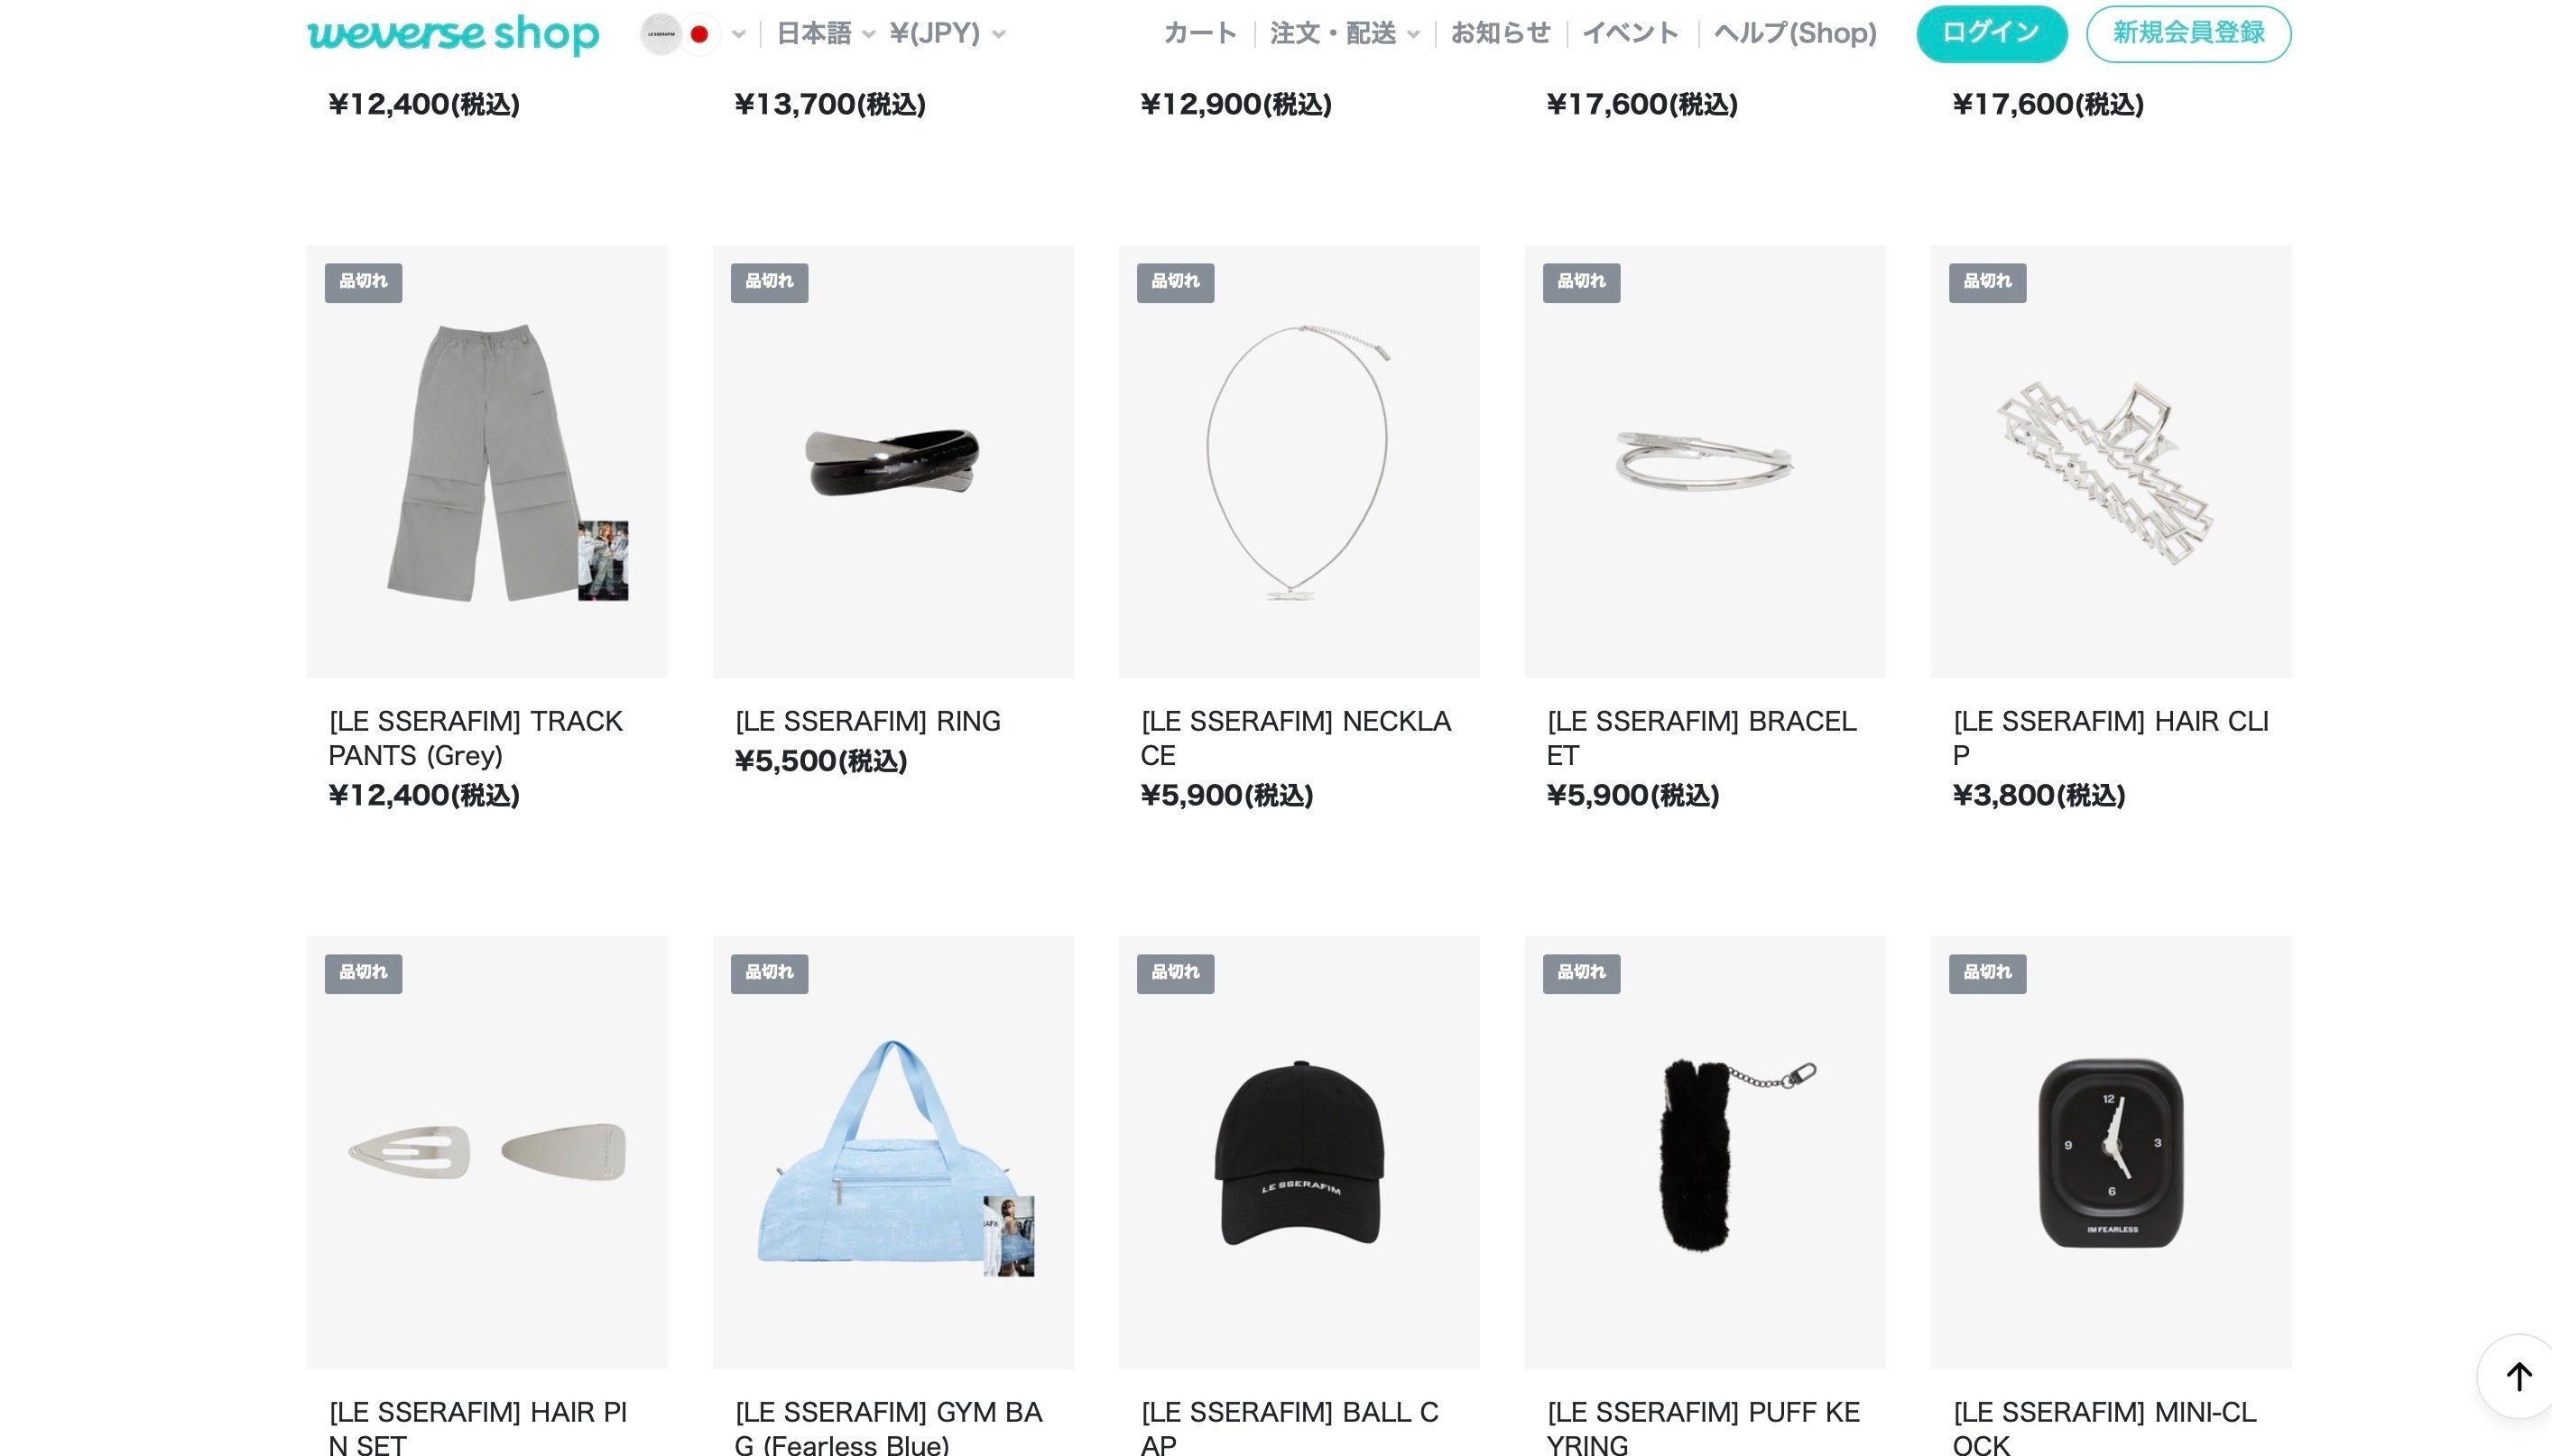Expand the artist and region selector chevron
This screenshot has width=2552, height=1456.
tap(739, 34)
